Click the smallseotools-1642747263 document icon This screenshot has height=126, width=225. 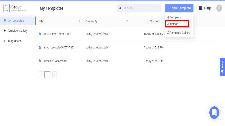point(40,47)
